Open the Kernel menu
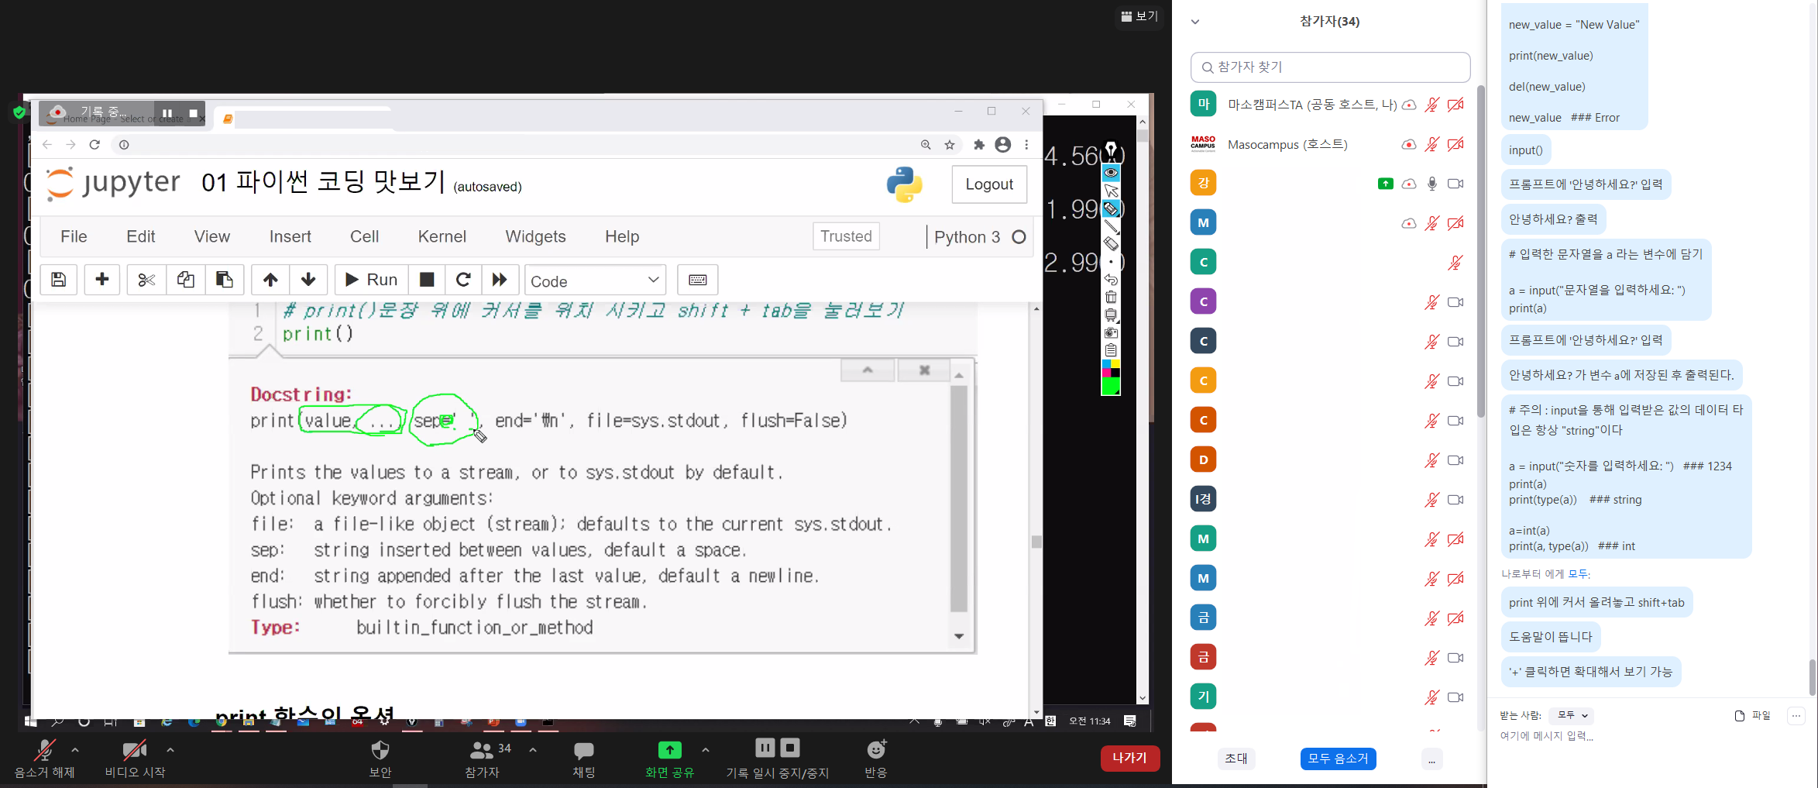This screenshot has width=1818, height=788. [x=442, y=236]
